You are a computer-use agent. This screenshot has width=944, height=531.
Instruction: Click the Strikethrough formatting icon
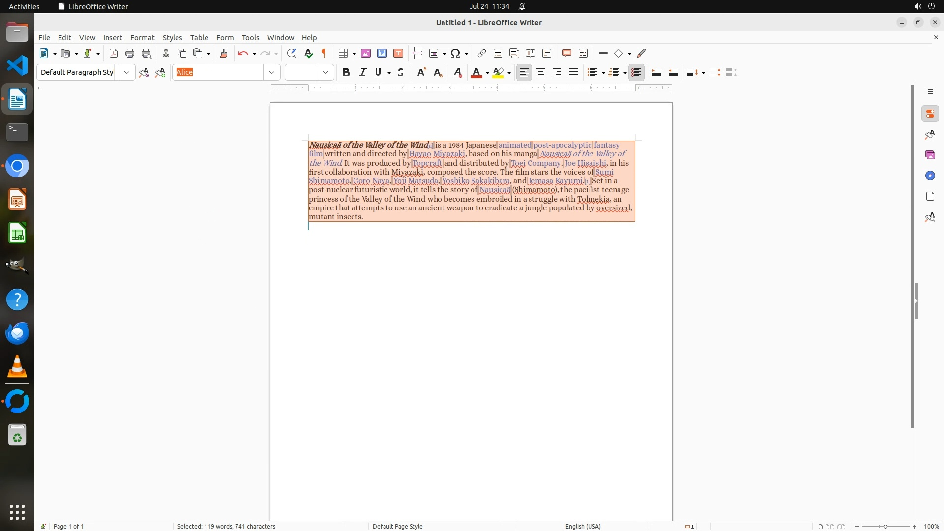tap(401, 72)
